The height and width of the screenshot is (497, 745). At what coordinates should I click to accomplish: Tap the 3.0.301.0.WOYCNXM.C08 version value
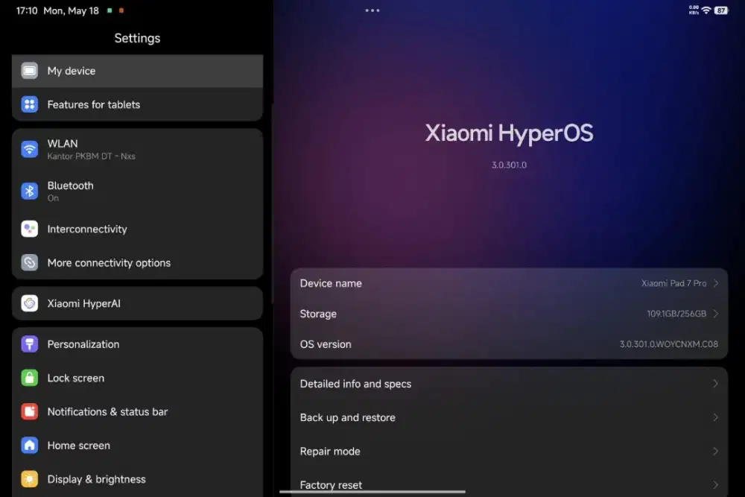[668, 344]
